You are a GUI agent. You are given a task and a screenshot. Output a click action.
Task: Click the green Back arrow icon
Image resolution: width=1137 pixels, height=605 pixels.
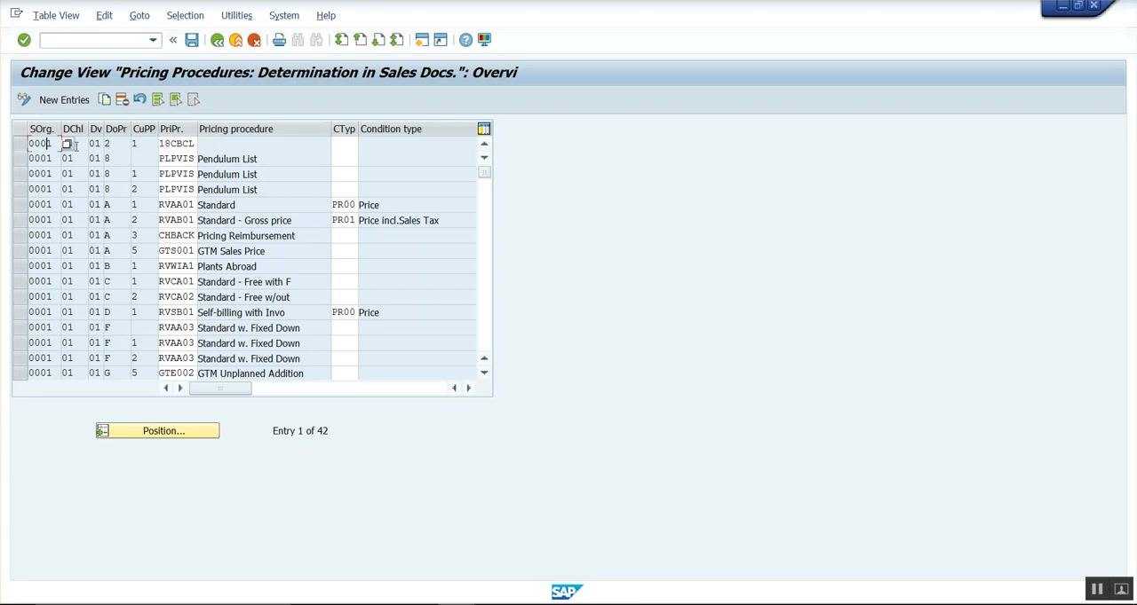217,40
